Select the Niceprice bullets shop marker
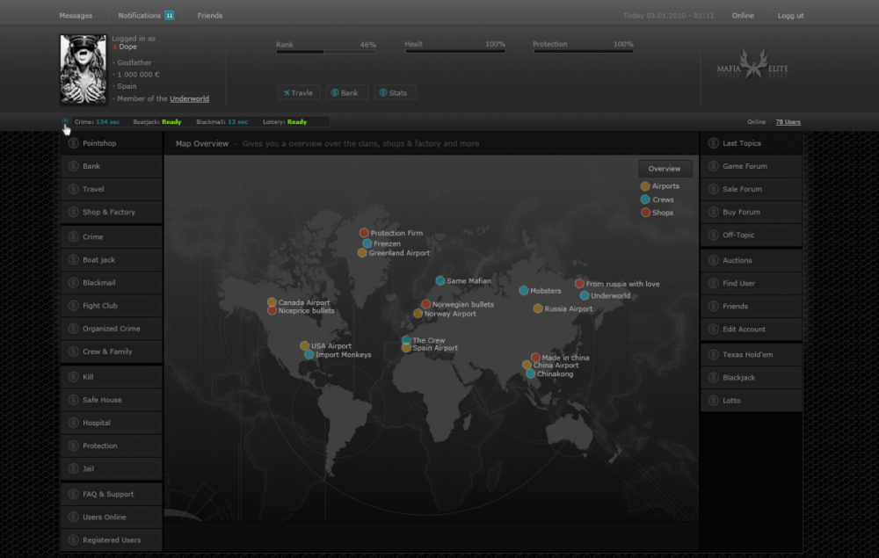879x558 pixels. click(x=272, y=310)
